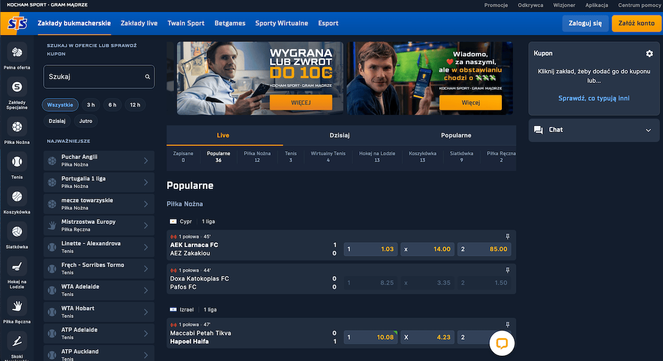Select Tenis sidebar icon
The image size is (663, 361).
[17, 162]
